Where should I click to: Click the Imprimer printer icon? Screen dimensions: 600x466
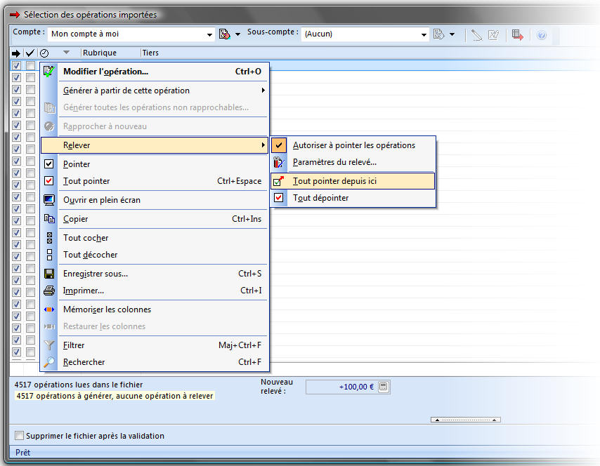(49, 291)
